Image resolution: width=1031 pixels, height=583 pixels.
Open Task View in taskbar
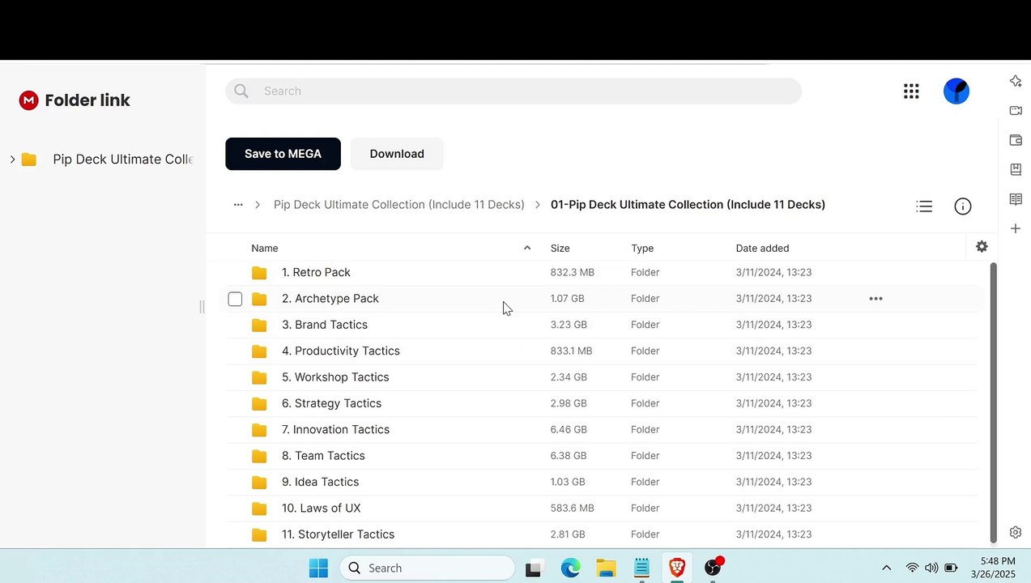533,569
